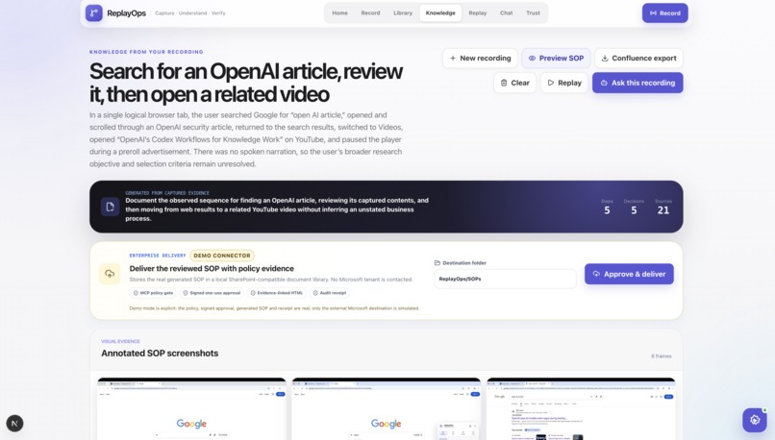Screen dimensions: 775x440
Task: Open the Chat tab
Action: click(506, 13)
